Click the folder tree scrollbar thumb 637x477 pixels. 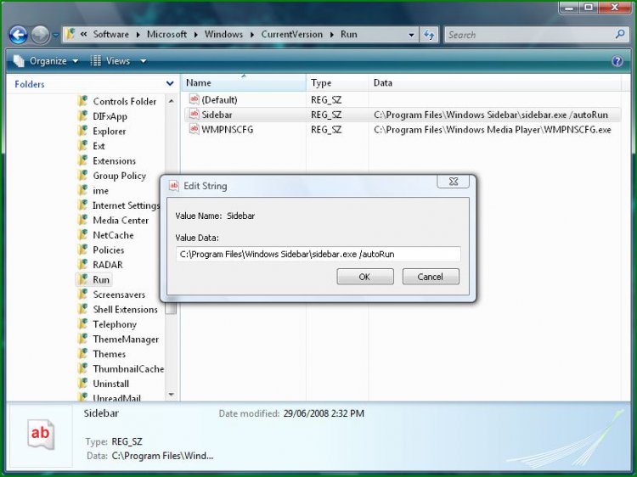pos(171,308)
